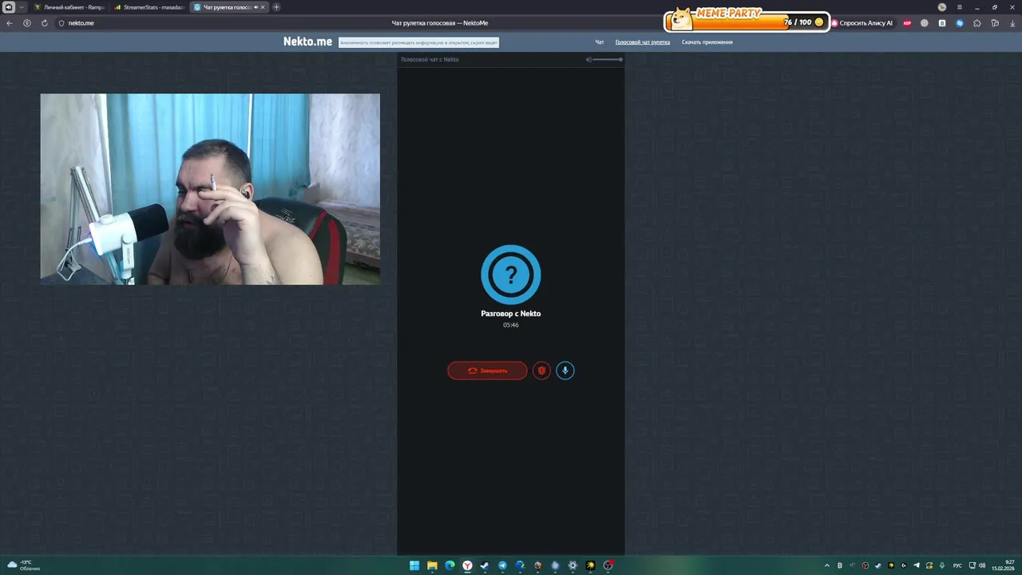Click the red report shield icon

click(x=541, y=371)
